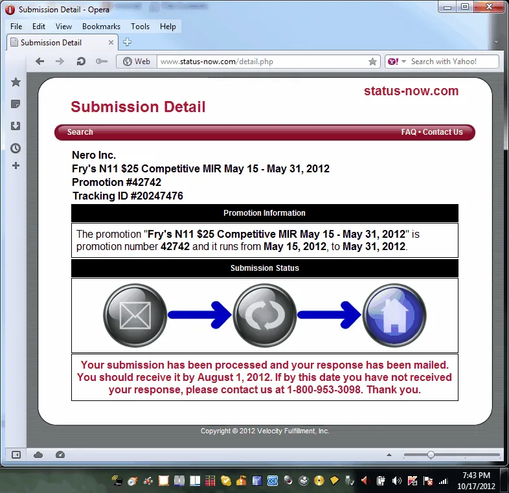Click the address bar URL field
509x493 pixels.
coord(263,62)
